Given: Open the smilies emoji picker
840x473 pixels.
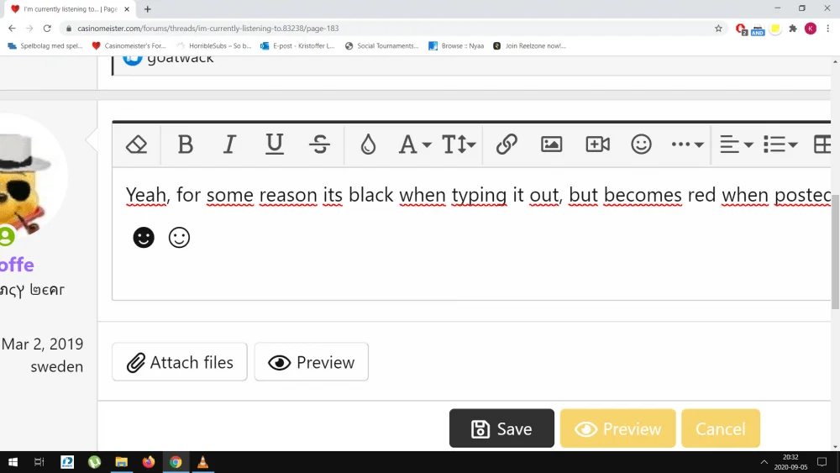Looking at the screenshot, I should (641, 145).
